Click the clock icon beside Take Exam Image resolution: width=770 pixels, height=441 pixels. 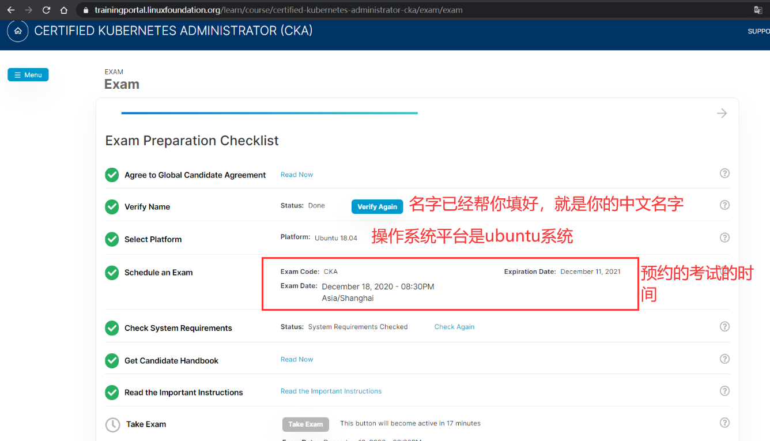[x=112, y=425]
